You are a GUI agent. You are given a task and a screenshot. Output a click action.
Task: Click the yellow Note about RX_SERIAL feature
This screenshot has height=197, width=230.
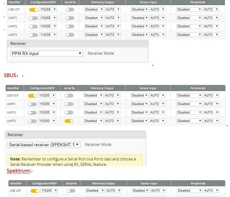pos(75,161)
